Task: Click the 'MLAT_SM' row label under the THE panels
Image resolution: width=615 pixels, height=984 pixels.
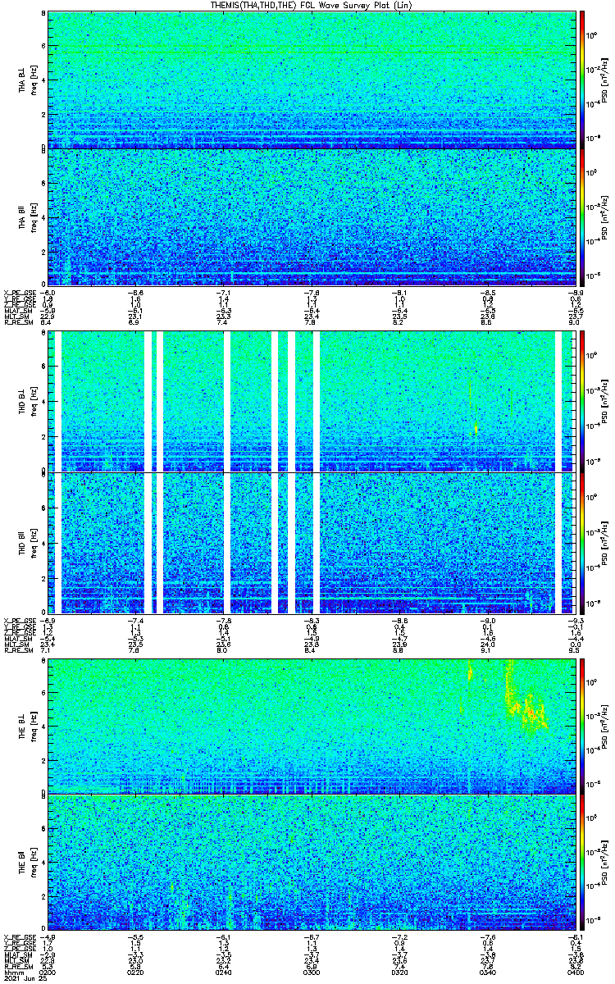Action: tap(18, 955)
